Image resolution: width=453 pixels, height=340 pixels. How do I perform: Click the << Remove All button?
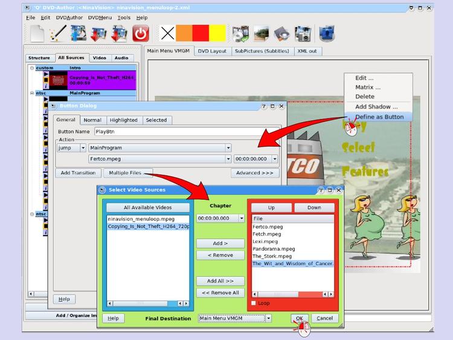click(x=220, y=293)
